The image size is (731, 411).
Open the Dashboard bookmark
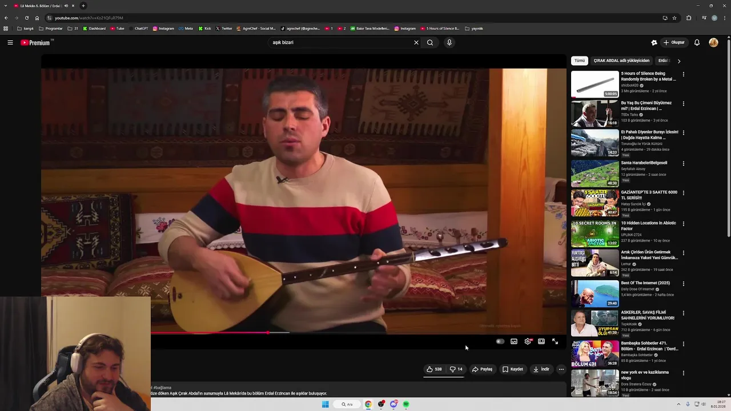pos(94,29)
